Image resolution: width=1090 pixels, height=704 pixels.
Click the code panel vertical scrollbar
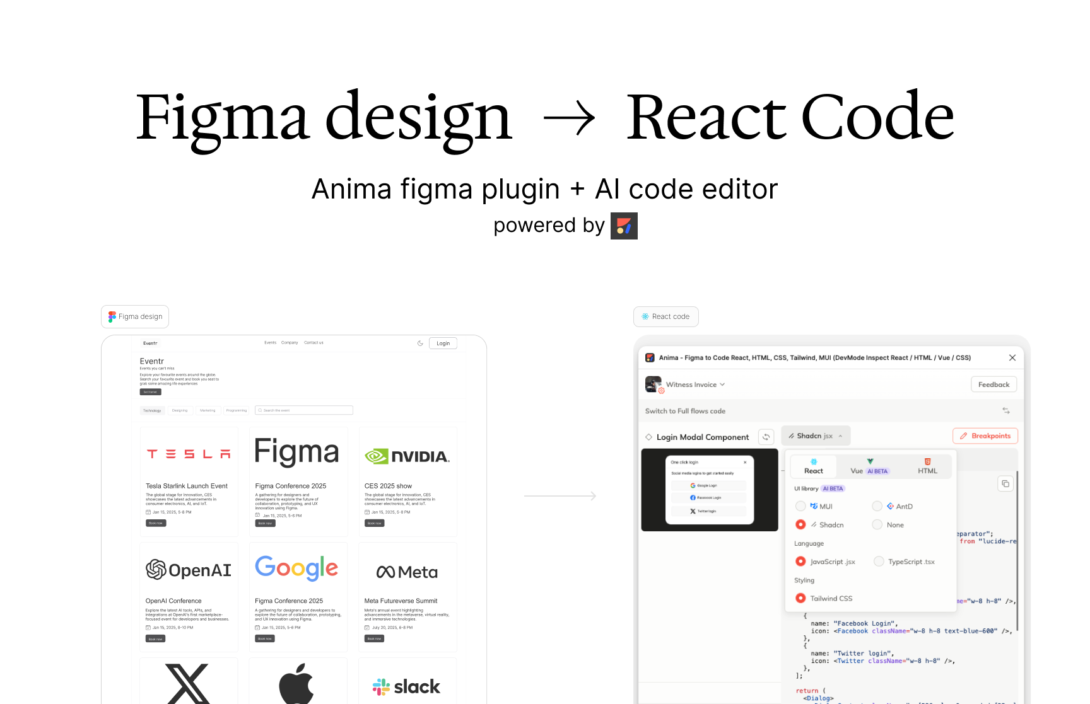(x=1017, y=551)
